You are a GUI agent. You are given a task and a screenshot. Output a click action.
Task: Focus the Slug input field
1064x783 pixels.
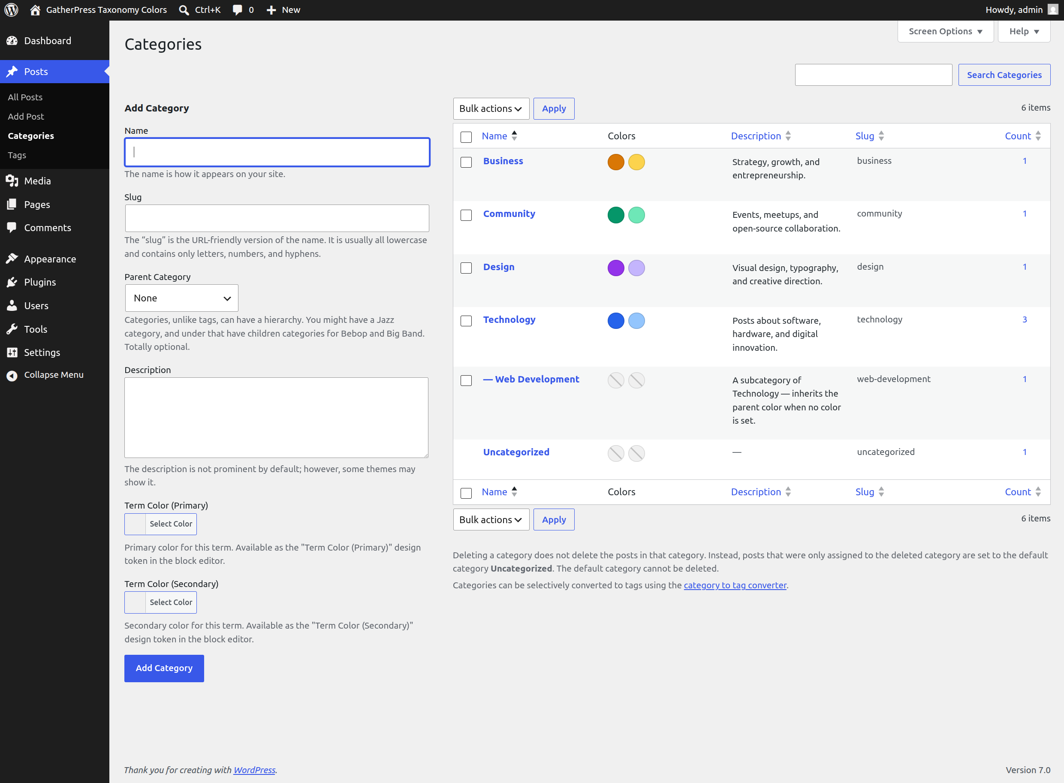tap(277, 218)
